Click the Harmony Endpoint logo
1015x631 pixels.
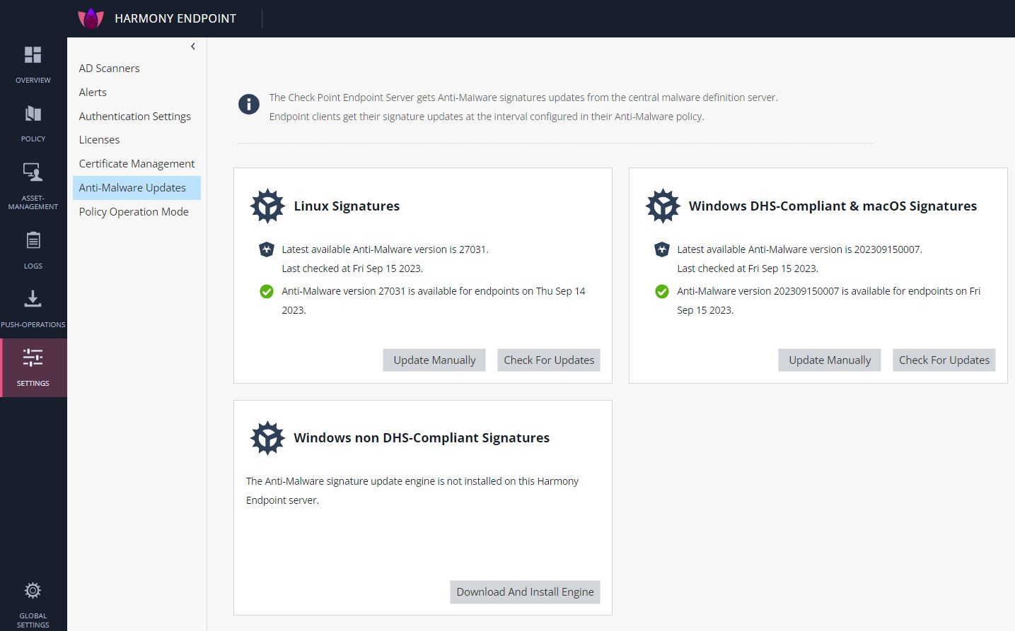[x=91, y=18]
